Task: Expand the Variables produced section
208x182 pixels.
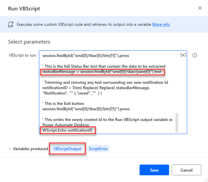Action: (x=9, y=148)
